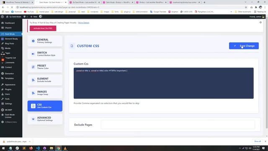
Task: Open VLC media player from taskbar
Action: [x=65, y=148]
